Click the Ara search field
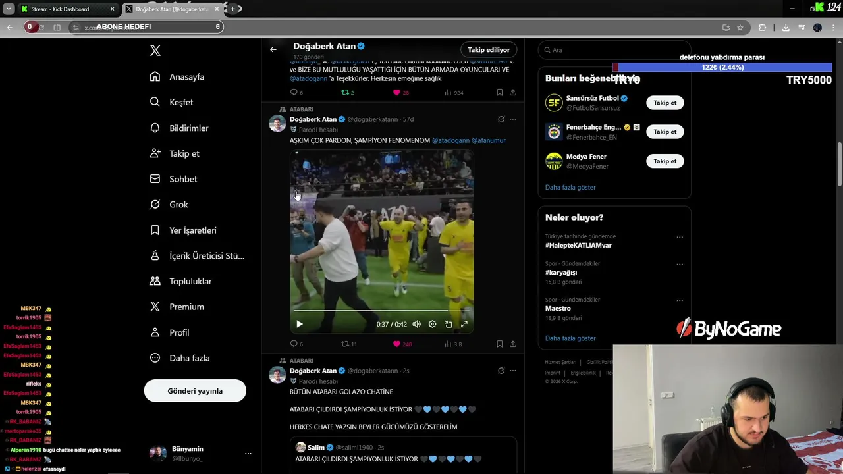The image size is (843, 474). point(614,50)
